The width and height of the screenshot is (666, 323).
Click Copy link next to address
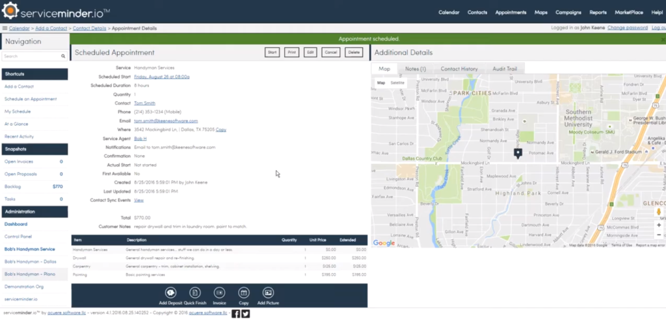click(221, 130)
